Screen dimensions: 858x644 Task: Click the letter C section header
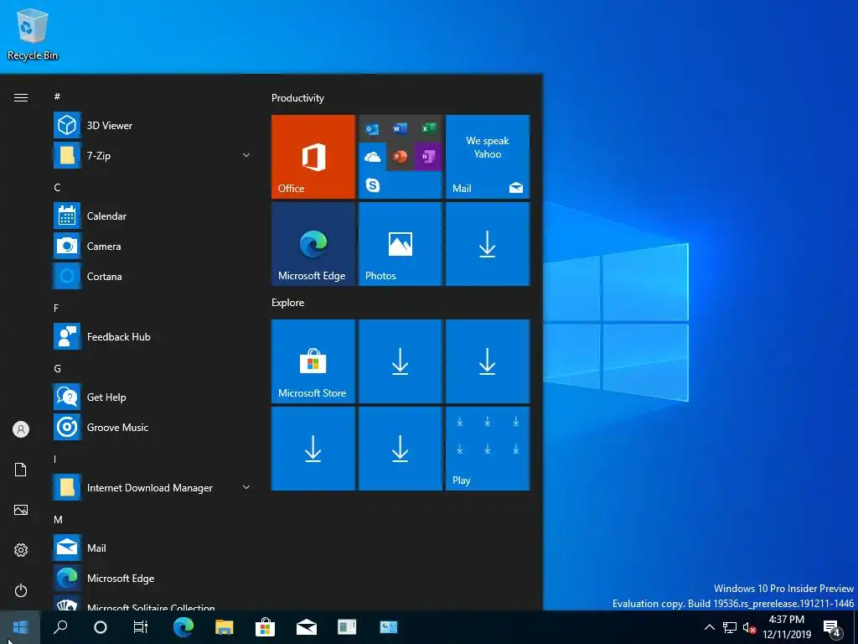pyautogui.click(x=57, y=187)
